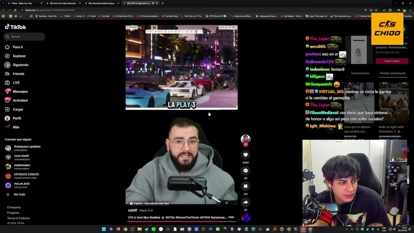This screenshot has width=414, height=233.
Task: Follow creator with red plus badge
Action: pos(245,144)
